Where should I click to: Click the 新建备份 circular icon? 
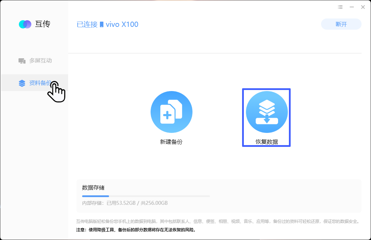(171, 112)
